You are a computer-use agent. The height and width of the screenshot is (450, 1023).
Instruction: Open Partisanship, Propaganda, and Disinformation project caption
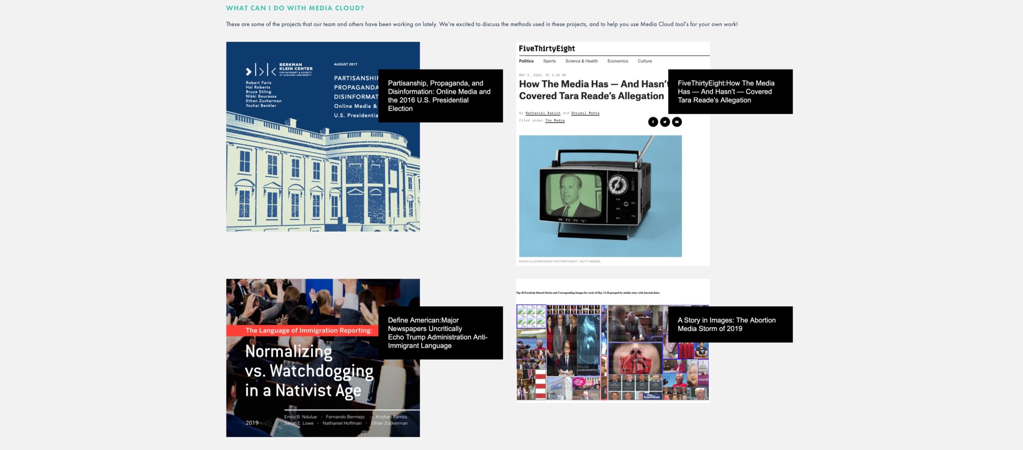(x=440, y=96)
